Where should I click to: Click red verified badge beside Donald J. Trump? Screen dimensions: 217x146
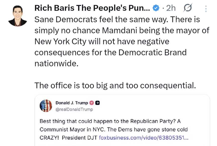pos(92,103)
